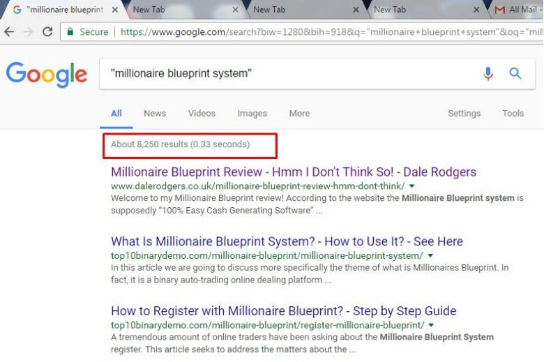Viewport: 544px width, 362px height.
Task: Expand arrow next to register-millionaire-blueprint URL
Action: coord(431,325)
